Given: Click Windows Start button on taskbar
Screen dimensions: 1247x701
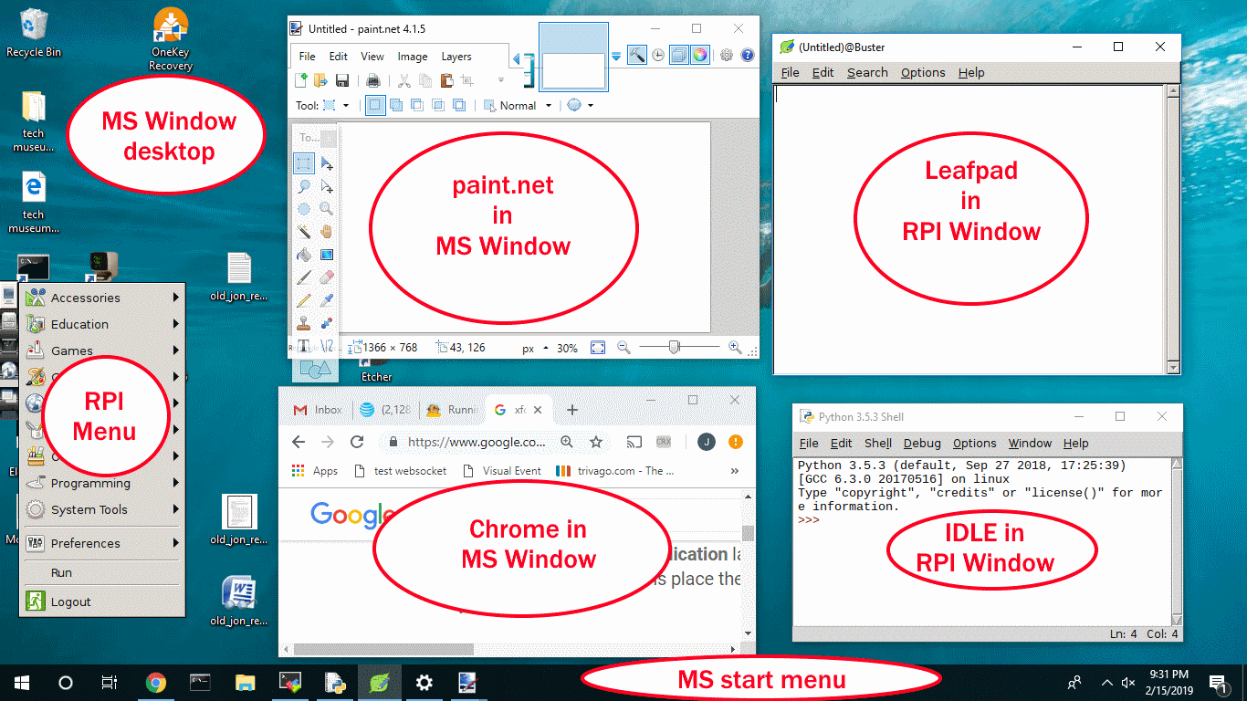Looking at the screenshot, I should (x=21, y=683).
